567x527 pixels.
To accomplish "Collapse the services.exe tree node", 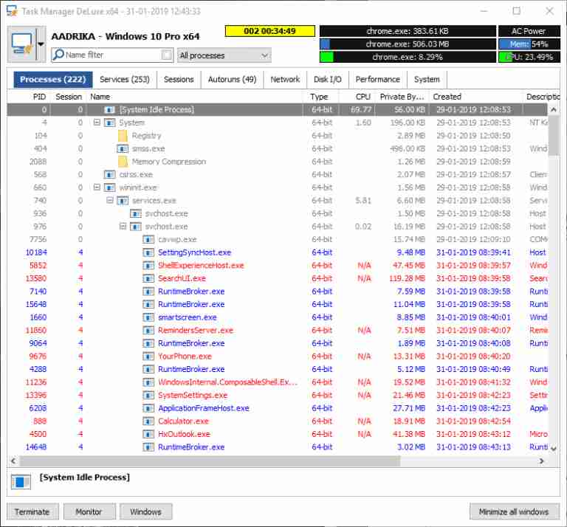I will [x=110, y=200].
